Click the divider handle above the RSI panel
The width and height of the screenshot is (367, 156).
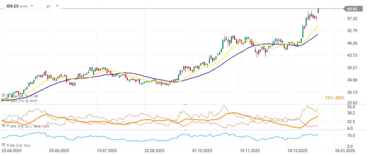[x=185, y=130]
